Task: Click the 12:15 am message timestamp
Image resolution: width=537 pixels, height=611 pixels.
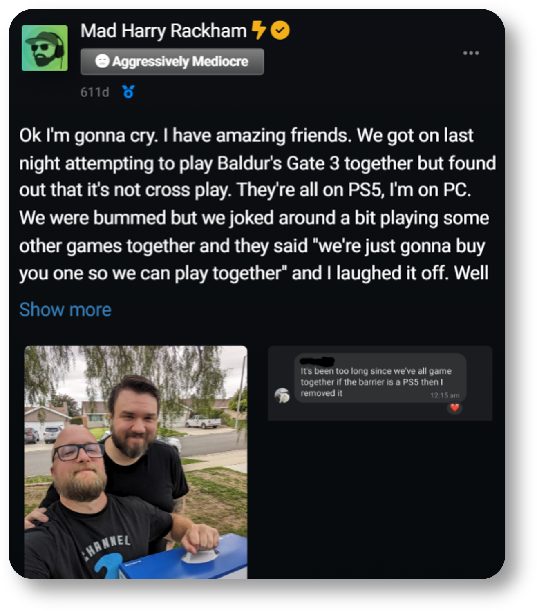Action: (445, 395)
